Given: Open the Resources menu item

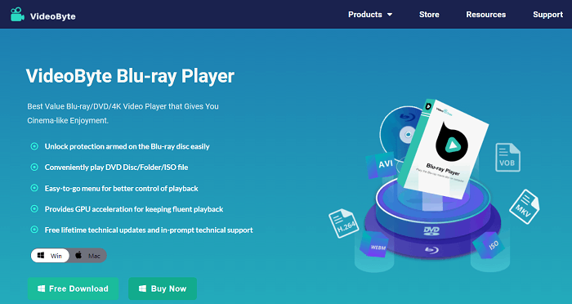Looking at the screenshot, I should point(486,15).
